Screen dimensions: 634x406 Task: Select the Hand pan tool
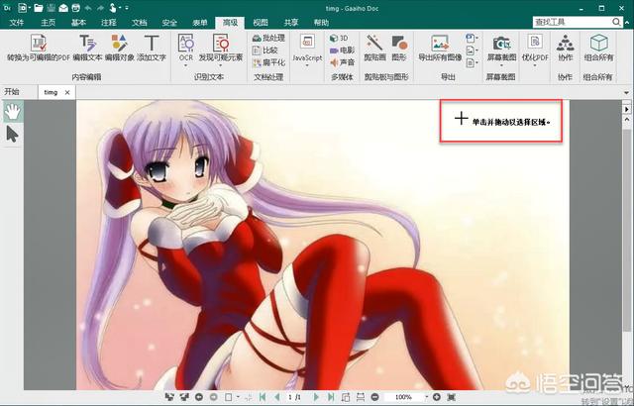(13, 112)
